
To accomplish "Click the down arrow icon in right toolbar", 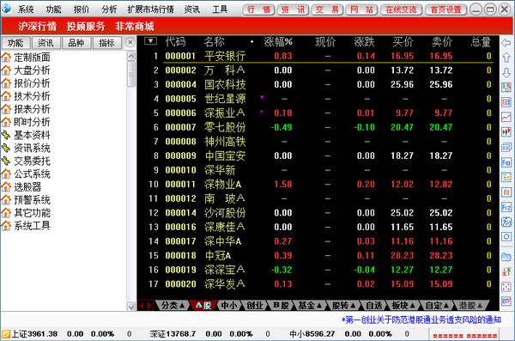I will tap(506, 73).
